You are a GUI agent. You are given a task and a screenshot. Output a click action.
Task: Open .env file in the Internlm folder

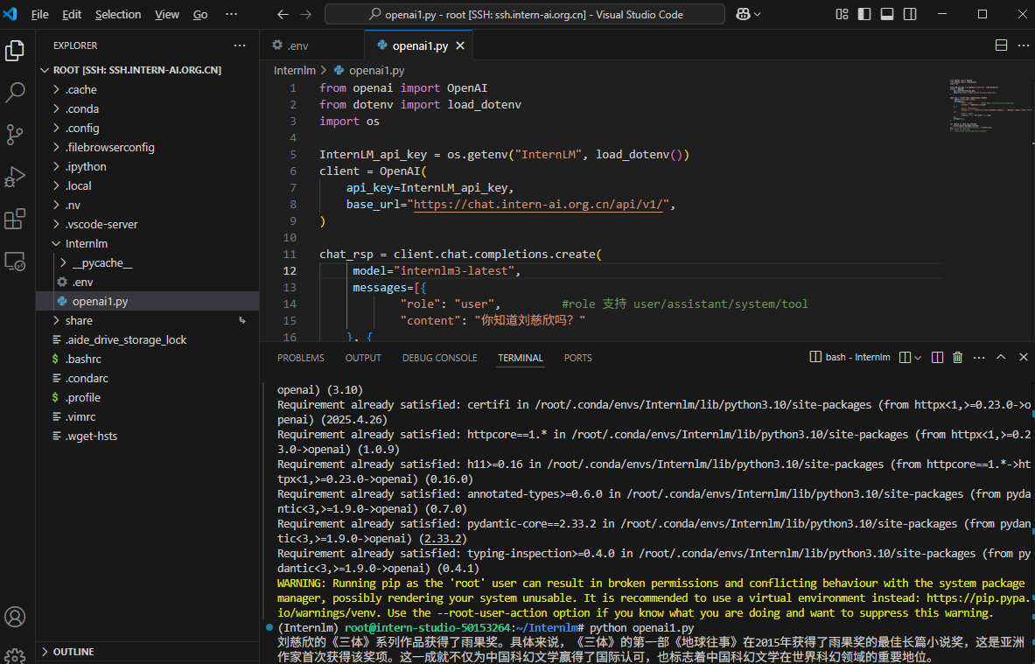point(82,282)
